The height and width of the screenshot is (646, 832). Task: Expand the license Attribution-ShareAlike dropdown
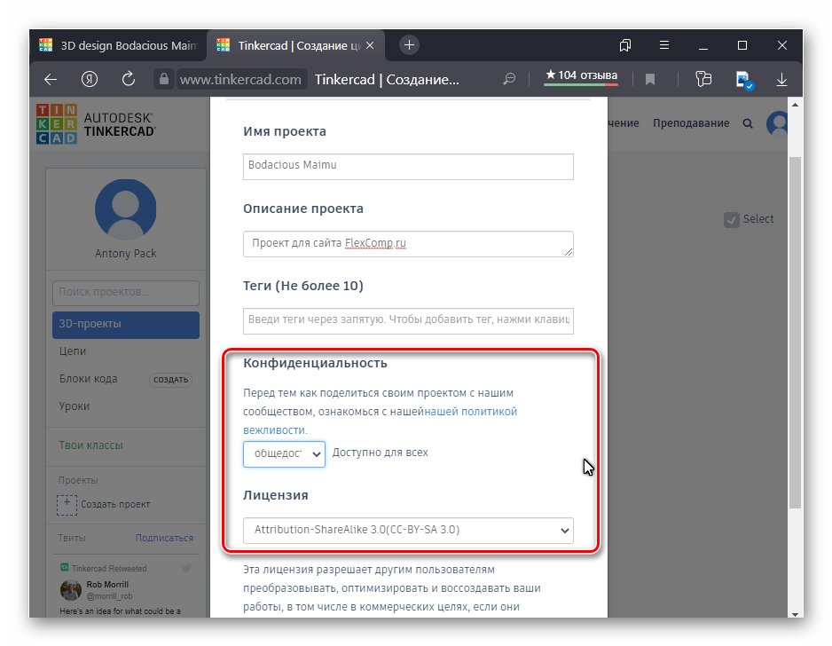point(408,531)
